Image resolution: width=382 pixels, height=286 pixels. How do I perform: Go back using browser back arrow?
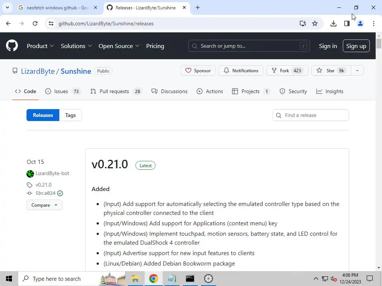tap(8, 23)
